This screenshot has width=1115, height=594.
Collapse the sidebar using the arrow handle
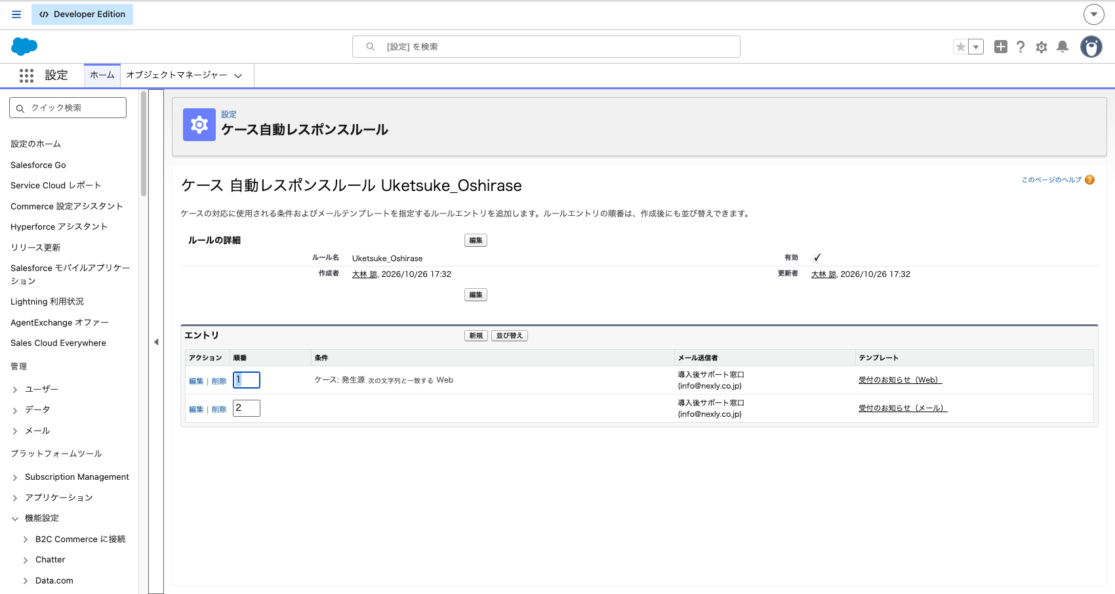click(156, 342)
